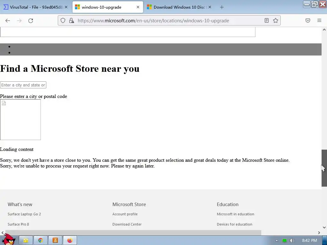The height and width of the screenshot is (245, 327).
Task: Select Firefox in the taskbar
Action: [x=70, y=241]
